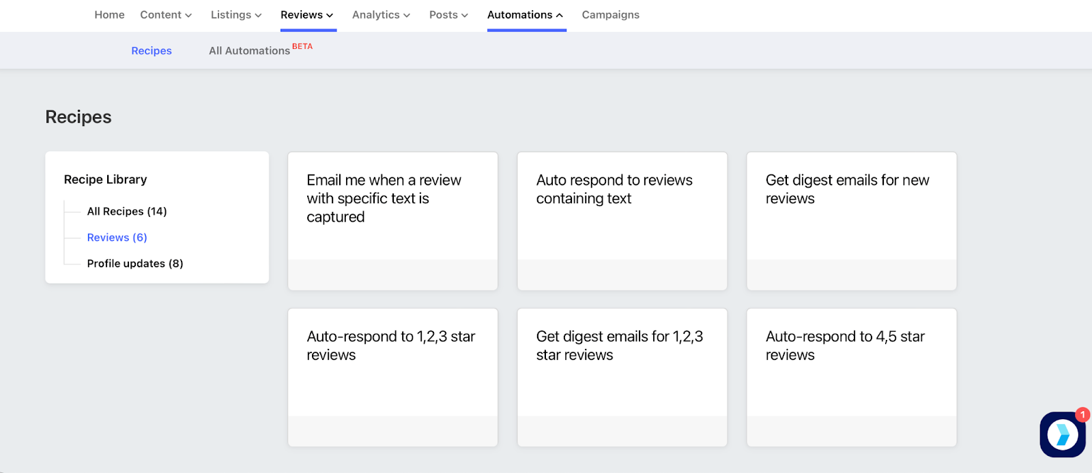Open 'Email me when a review with specific text' recipe
The height and width of the screenshot is (473, 1092).
click(x=393, y=221)
